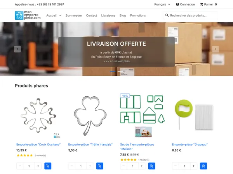233x174 pixels.
Task: Open the Sur-mesure menu item
Action: click(73, 15)
